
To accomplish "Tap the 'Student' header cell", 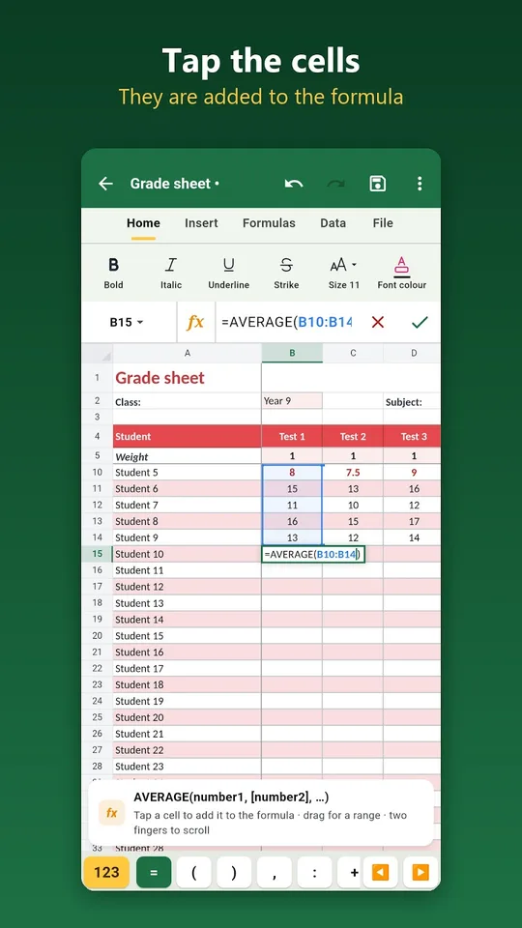I will pyautogui.click(x=187, y=436).
